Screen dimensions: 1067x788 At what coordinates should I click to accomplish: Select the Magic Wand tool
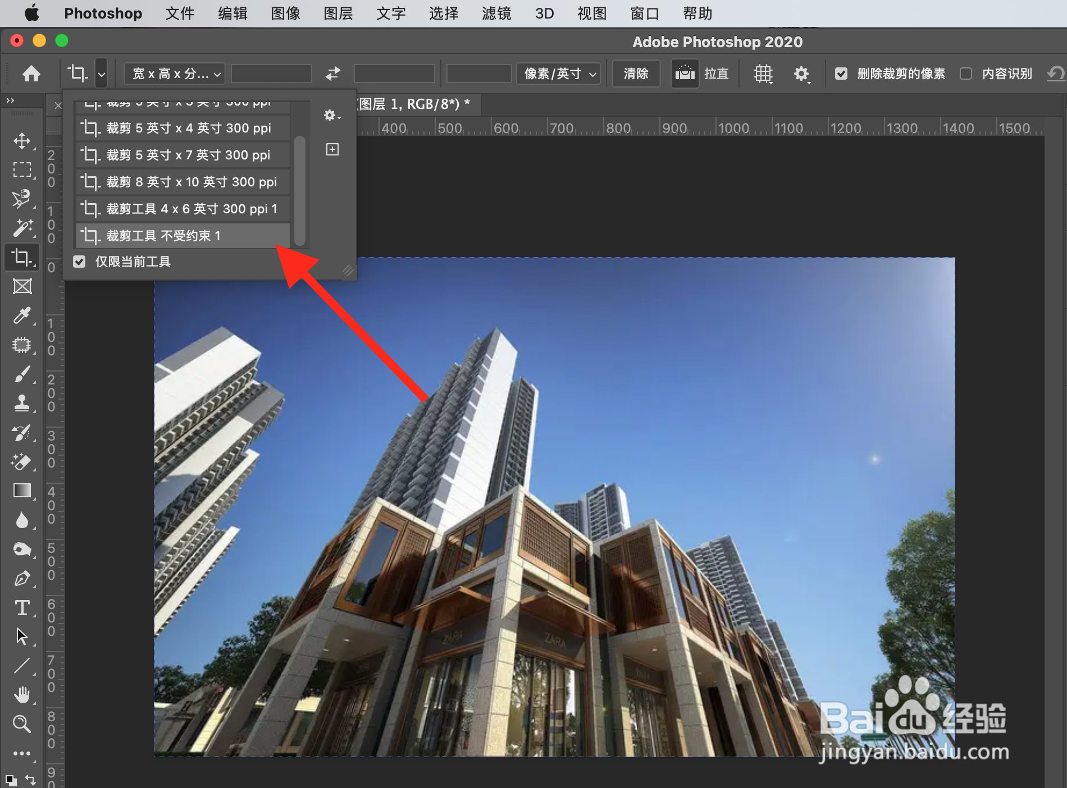[22, 228]
